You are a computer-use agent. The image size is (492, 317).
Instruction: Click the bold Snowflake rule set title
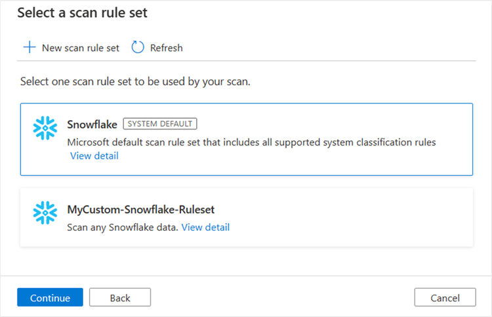point(92,124)
